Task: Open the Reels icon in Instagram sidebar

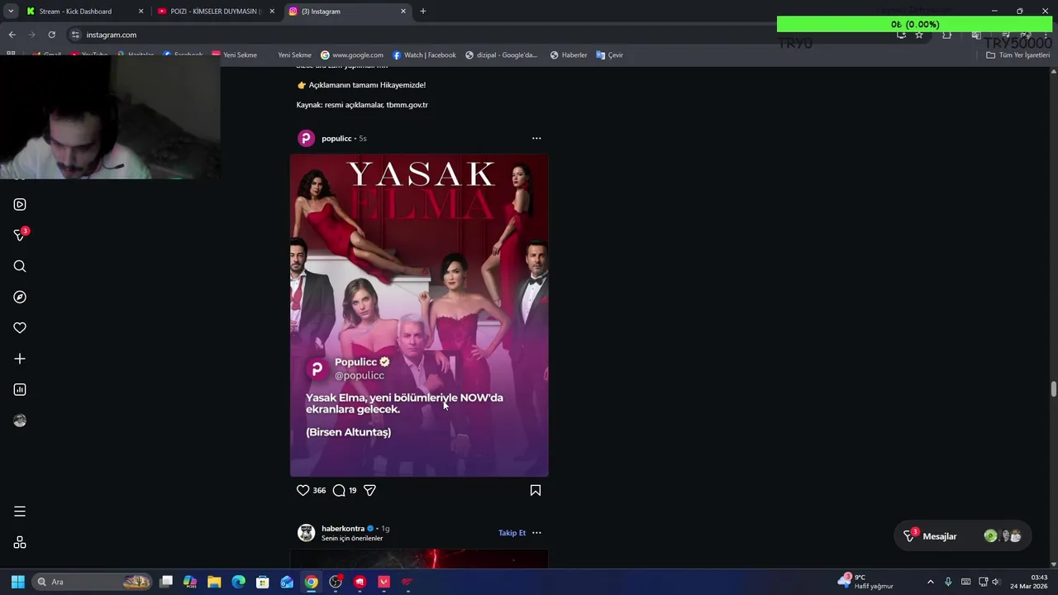Action: coord(20,204)
